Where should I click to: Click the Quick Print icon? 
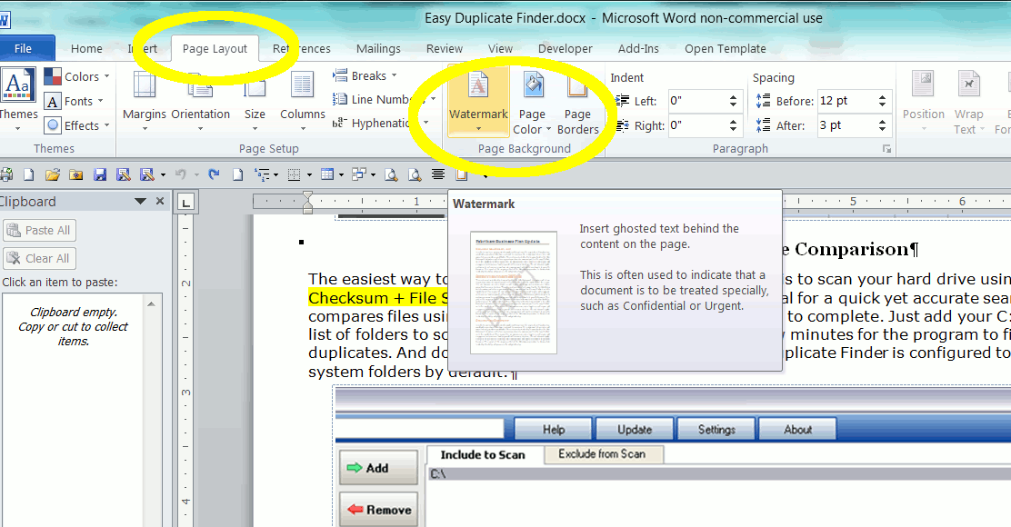pos(6,174)
